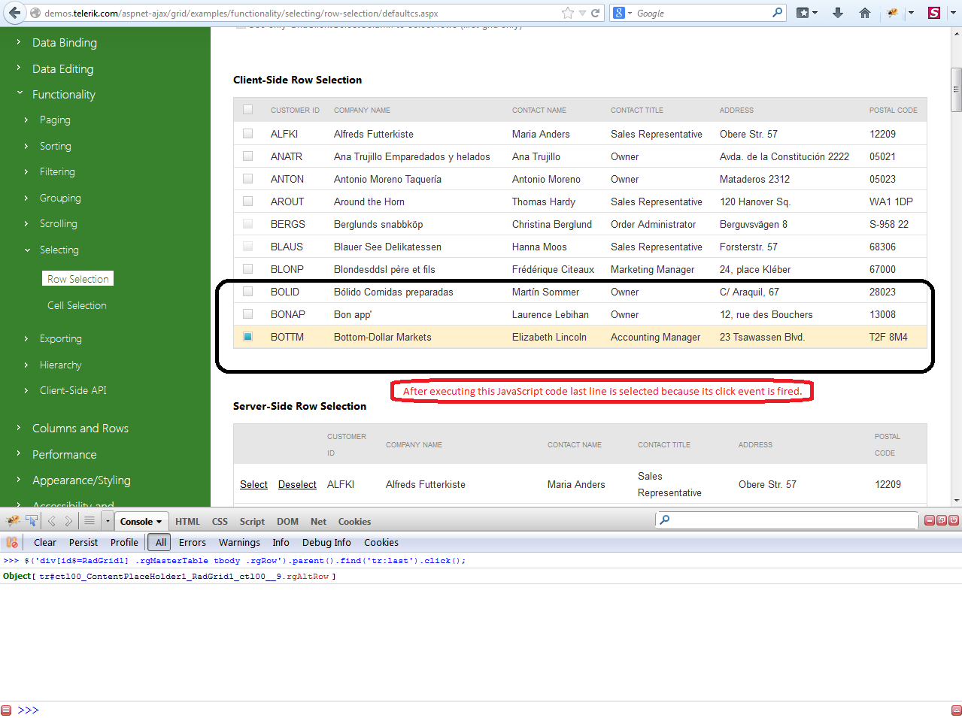Go forward in Firebug panel history
Image resolution: width=962 pixels, height=718 pixels.
[68, 521]
